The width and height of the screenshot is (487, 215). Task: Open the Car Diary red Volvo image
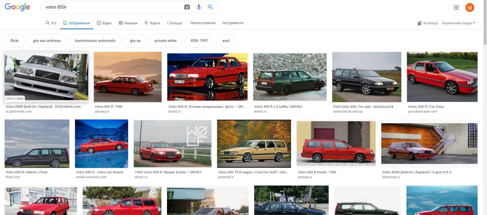tap(442, 77)
